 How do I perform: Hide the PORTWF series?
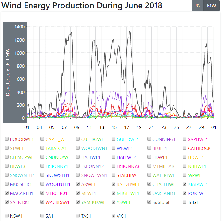(185, 193)
